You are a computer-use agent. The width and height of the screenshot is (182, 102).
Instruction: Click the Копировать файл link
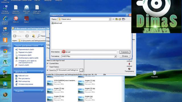(x=25, y=55)
